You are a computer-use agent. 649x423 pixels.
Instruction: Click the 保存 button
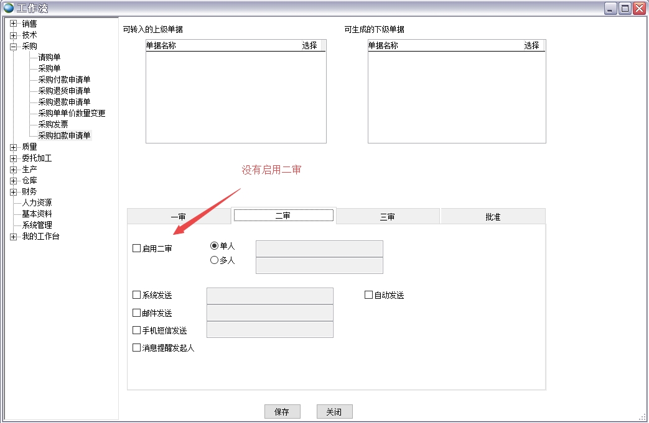[x=282, y=412]
